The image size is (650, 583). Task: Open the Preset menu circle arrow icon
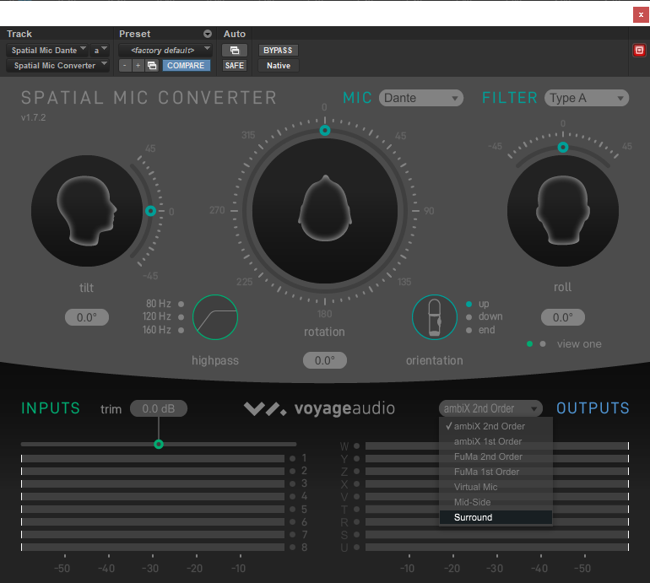[x=208, y=34]
